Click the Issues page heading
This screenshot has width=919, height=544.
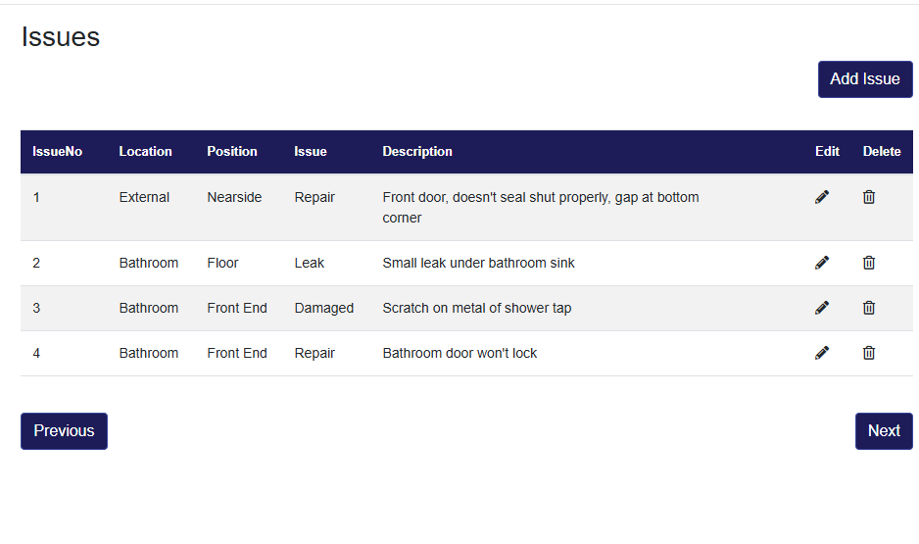click(61, 37)
